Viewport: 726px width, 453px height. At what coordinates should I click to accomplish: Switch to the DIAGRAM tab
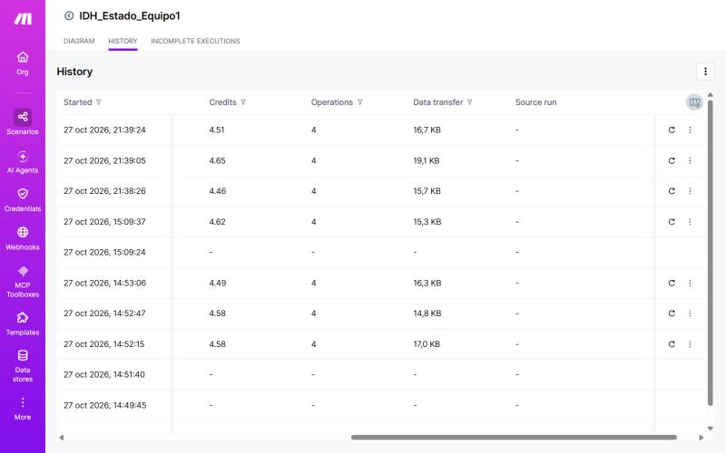(x=79, y=41)
